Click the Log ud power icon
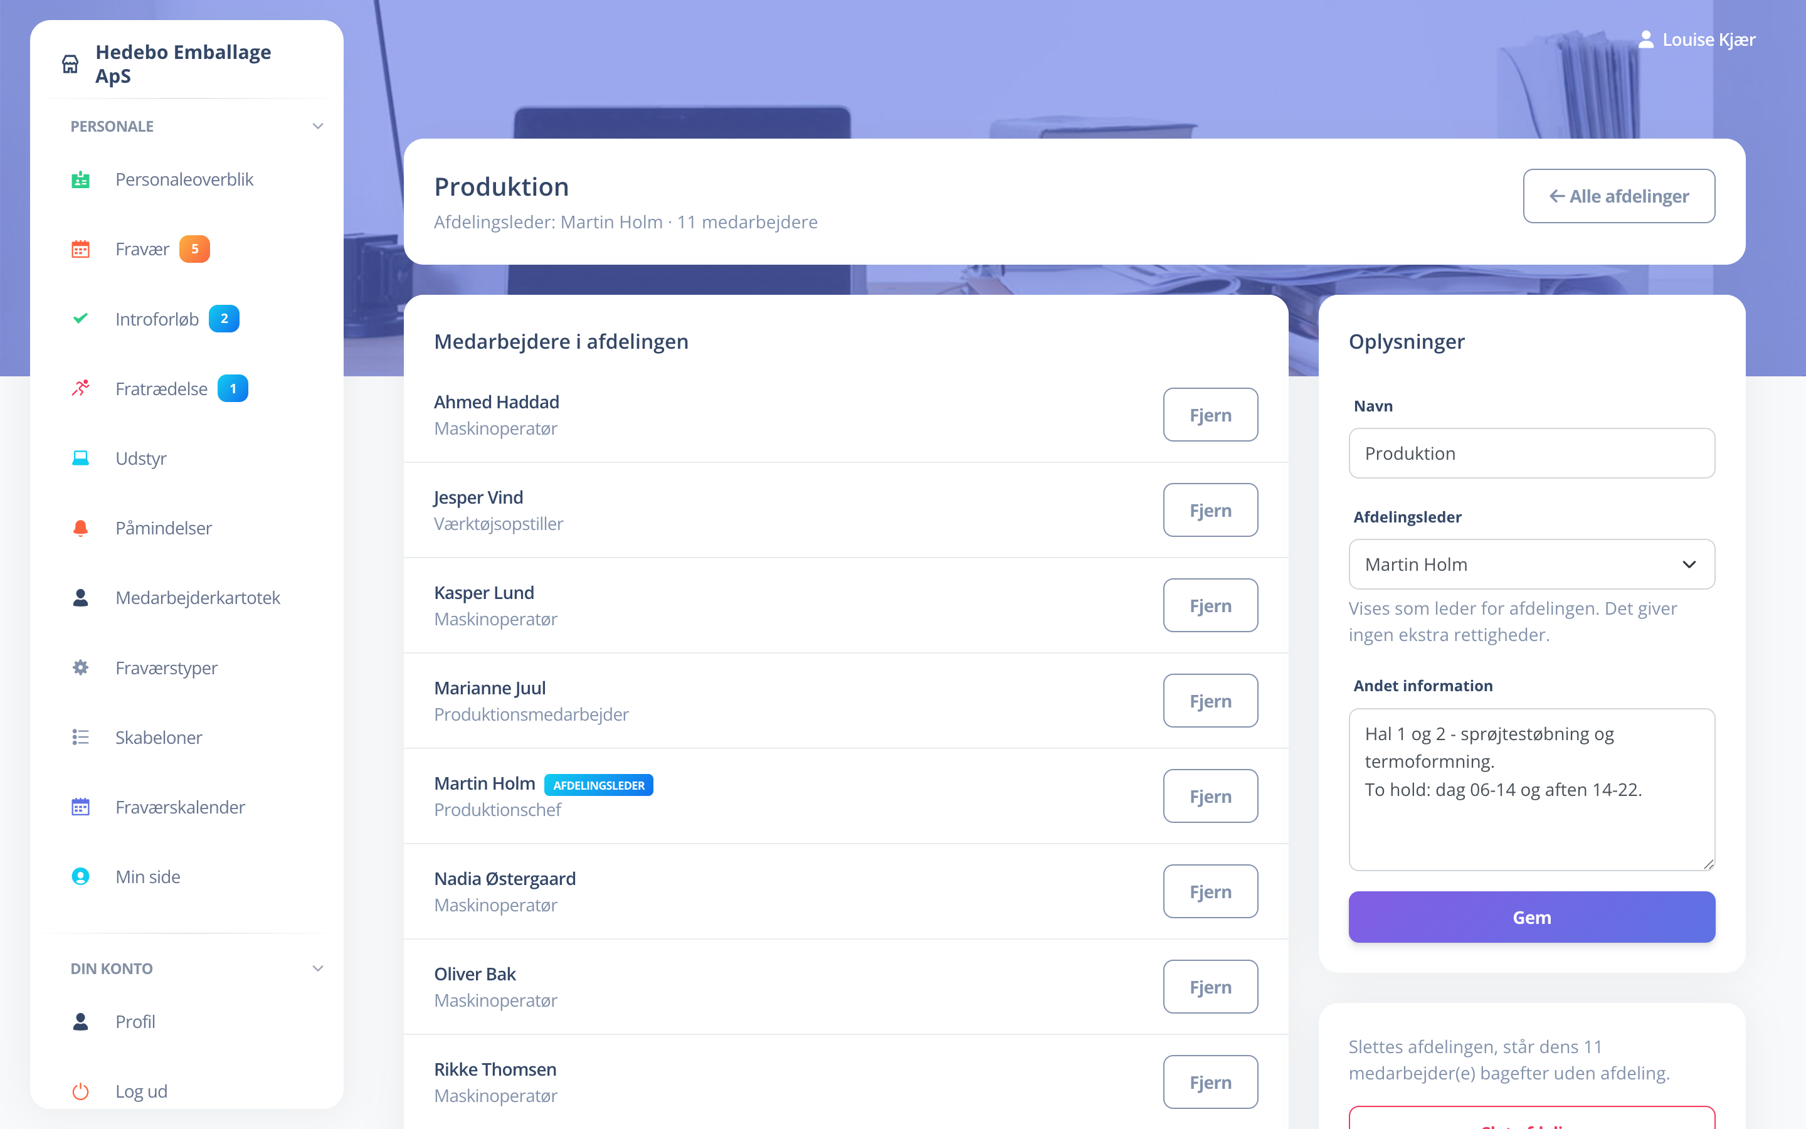 click(x=81, y=1091)
